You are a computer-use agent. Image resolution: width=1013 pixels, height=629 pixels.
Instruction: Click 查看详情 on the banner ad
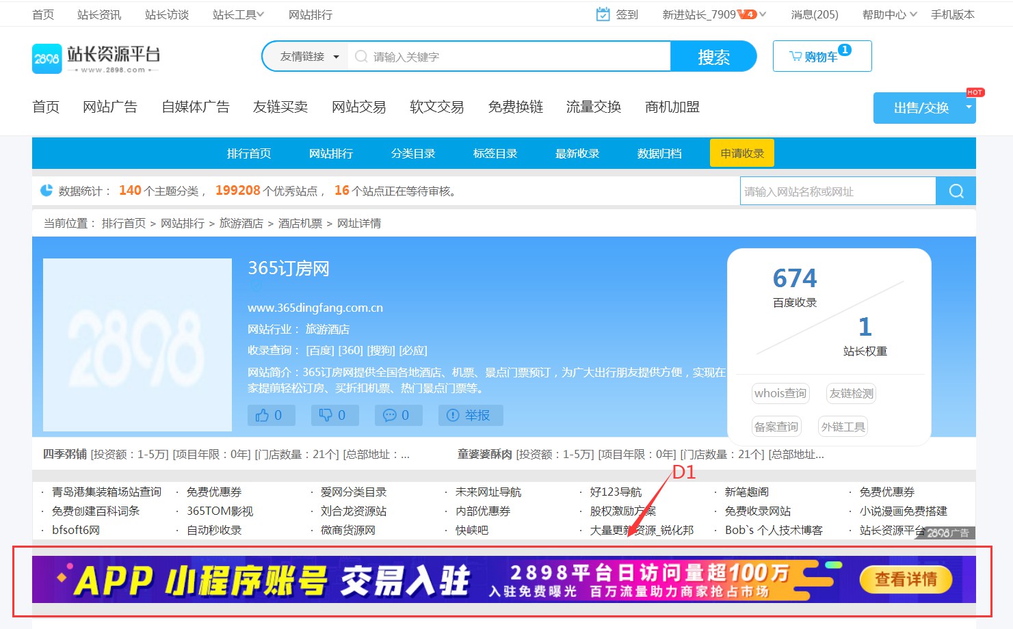pos(906,579)
